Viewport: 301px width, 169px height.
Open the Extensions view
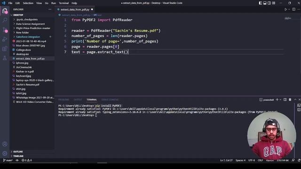[x=5, y=48]
